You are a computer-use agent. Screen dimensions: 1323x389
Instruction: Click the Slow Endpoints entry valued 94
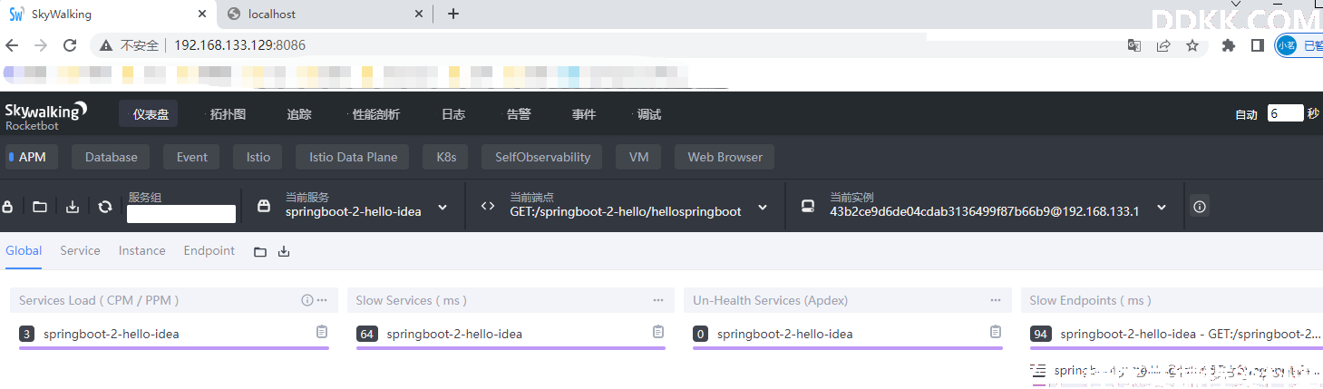coord(1176,334)
